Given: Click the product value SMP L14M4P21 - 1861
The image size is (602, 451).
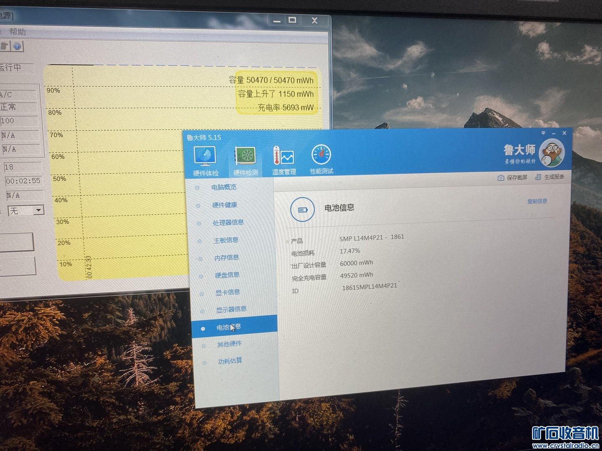Looking at the screenshot, I should [x=372, y=238].
